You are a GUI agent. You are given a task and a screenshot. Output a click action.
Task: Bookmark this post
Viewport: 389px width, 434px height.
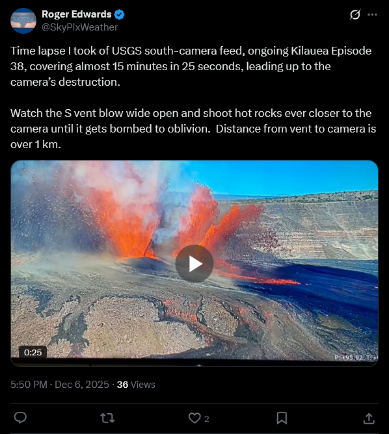tap(282, 418)
